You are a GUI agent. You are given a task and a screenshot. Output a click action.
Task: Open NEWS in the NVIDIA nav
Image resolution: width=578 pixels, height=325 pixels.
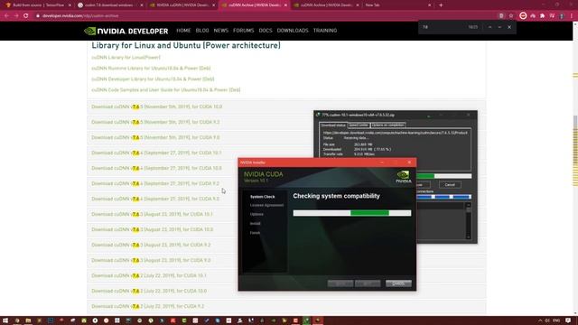point(221,31)
